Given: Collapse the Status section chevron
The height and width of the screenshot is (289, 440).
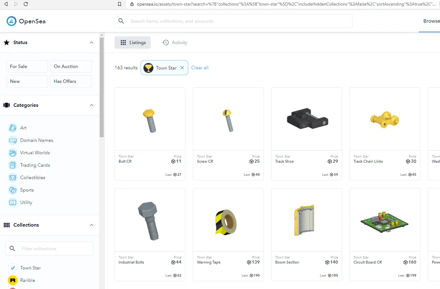Looking at the screenshot, I should (91, 43).
